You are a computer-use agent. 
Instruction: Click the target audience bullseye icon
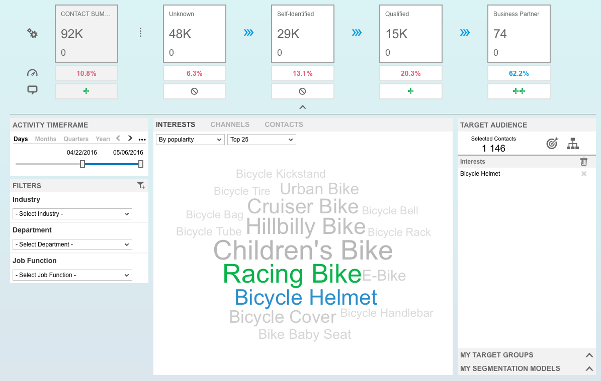(552, 144)
